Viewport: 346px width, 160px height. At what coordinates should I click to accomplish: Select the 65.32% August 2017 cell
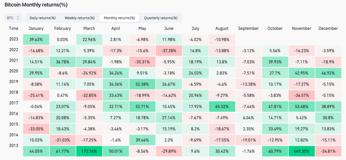222,106
